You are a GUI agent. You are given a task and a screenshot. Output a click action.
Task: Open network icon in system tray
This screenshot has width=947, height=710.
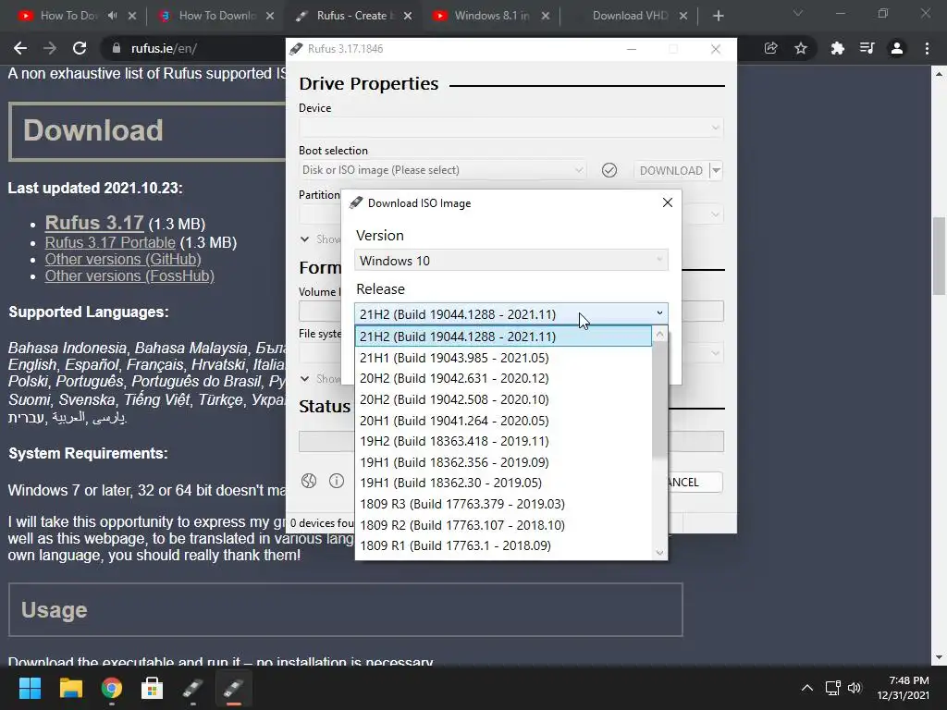pos(833,688)
